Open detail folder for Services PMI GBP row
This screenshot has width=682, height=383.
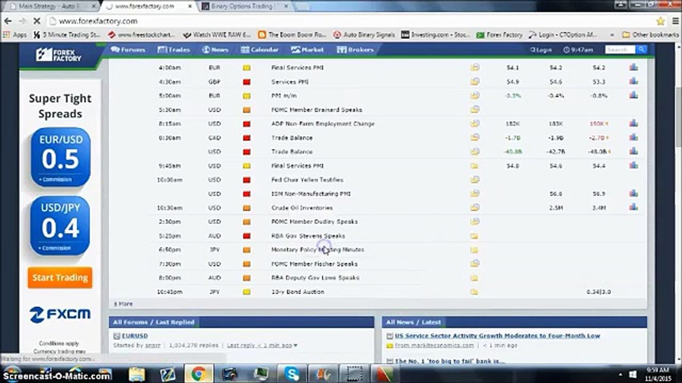[475, 81]
